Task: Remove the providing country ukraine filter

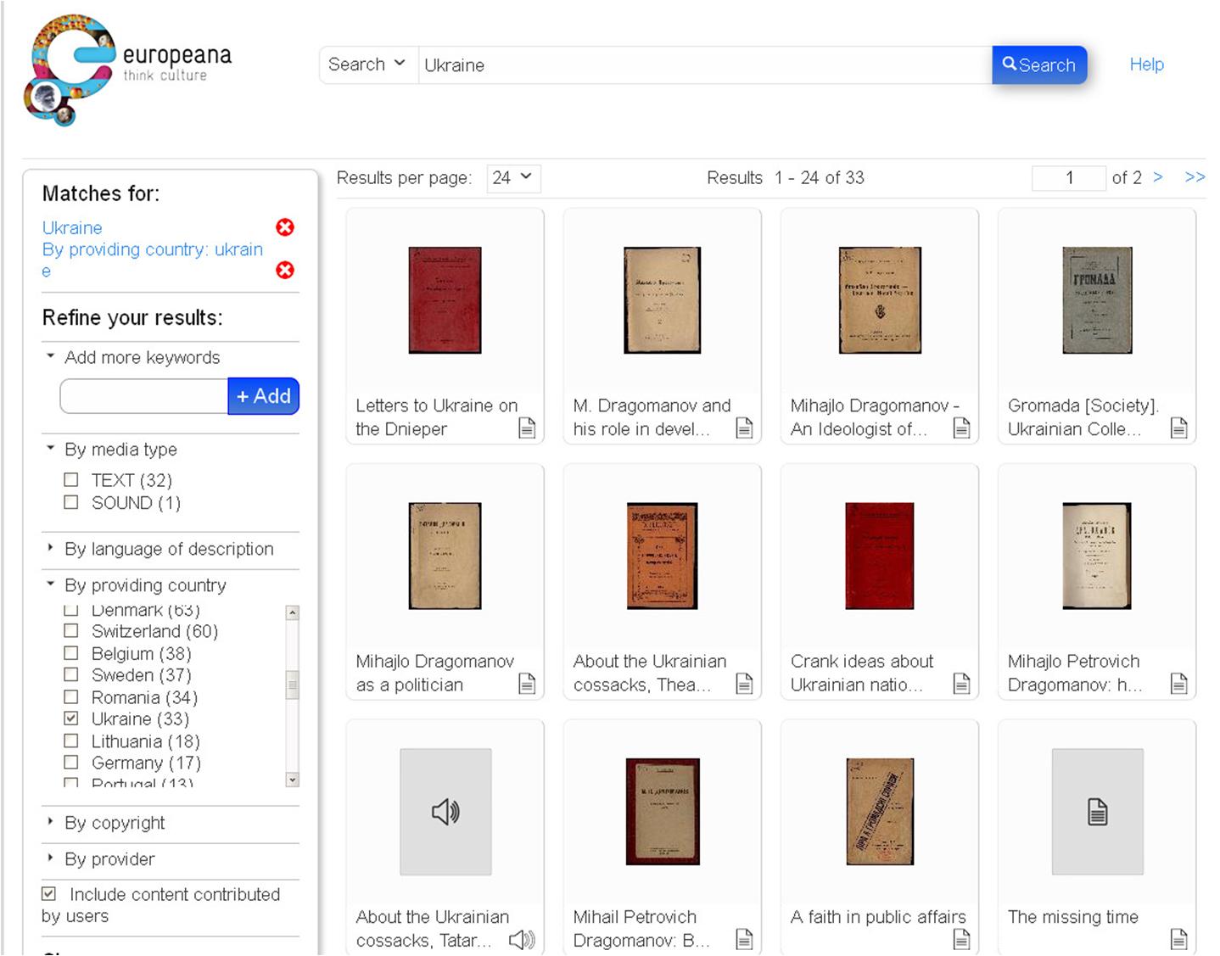Action: coord(285,270)
